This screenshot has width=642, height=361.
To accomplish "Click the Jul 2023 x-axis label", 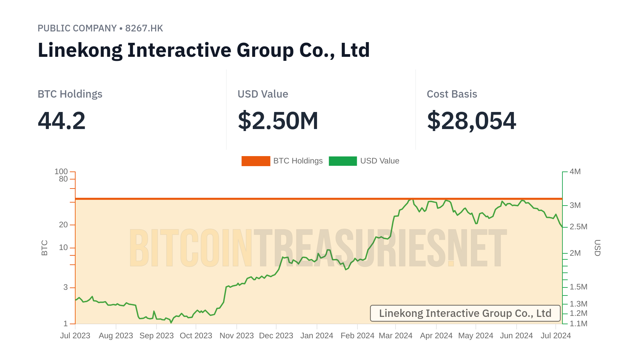I will coord(75,336).
